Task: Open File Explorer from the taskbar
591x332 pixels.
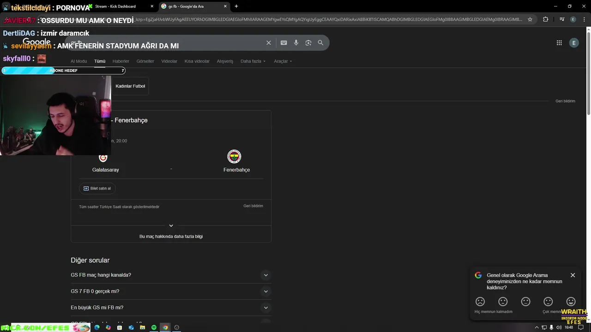Action: click(x=143, y=327)
